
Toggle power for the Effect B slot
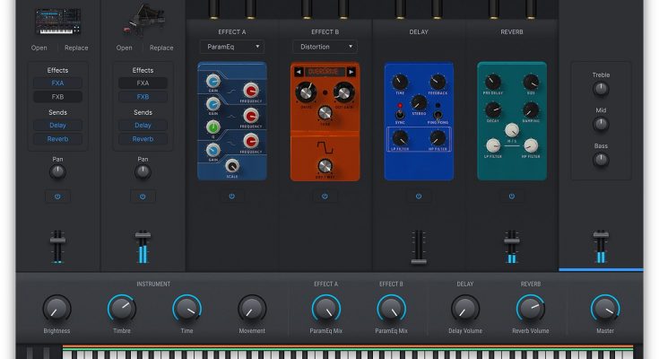click(x=325, y=195)
